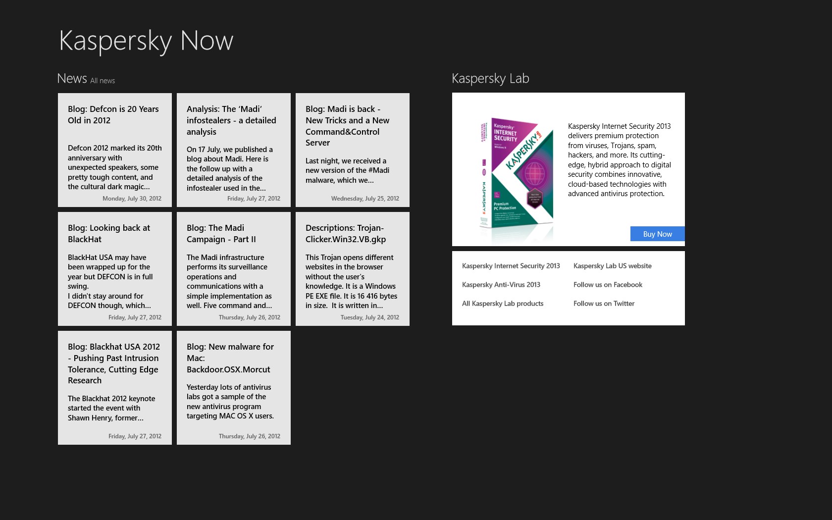Click Follow us on Facebook
Viewport: 832px width, 520px height.
point(608,285)
